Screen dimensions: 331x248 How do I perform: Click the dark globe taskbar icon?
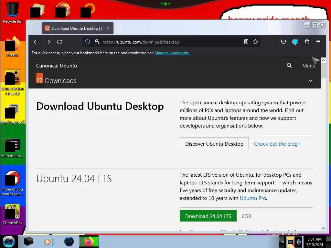coord(69,242)
